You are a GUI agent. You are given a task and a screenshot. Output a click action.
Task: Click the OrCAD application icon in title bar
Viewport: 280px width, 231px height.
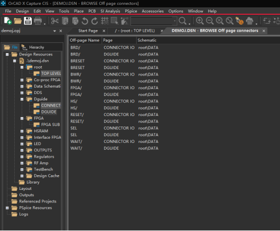(x=3, y=3)
